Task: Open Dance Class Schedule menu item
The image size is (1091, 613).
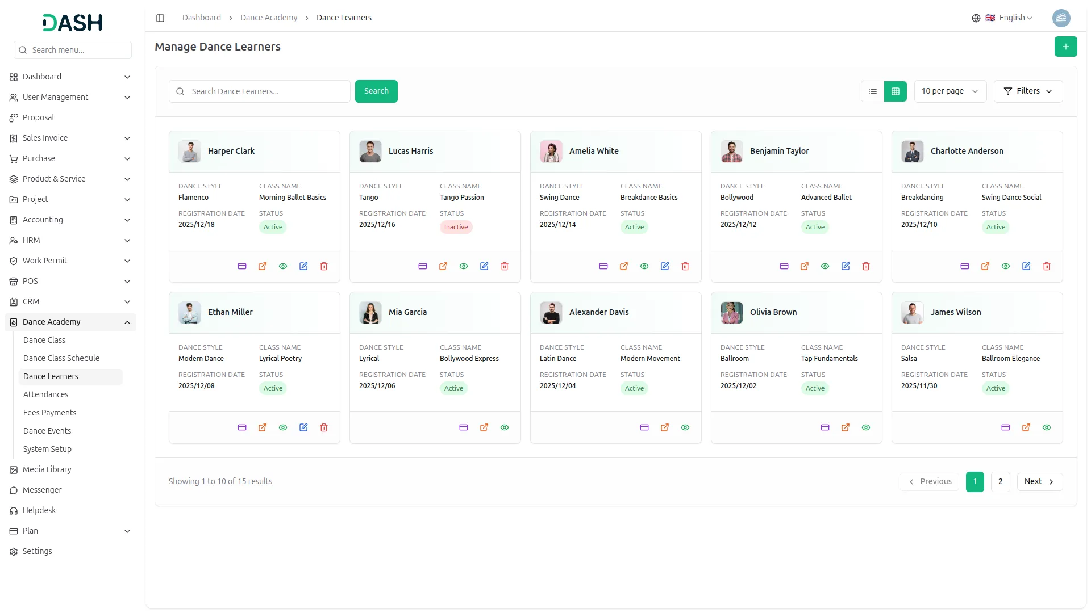Action: pyautogui.click(x=61, y=358)
